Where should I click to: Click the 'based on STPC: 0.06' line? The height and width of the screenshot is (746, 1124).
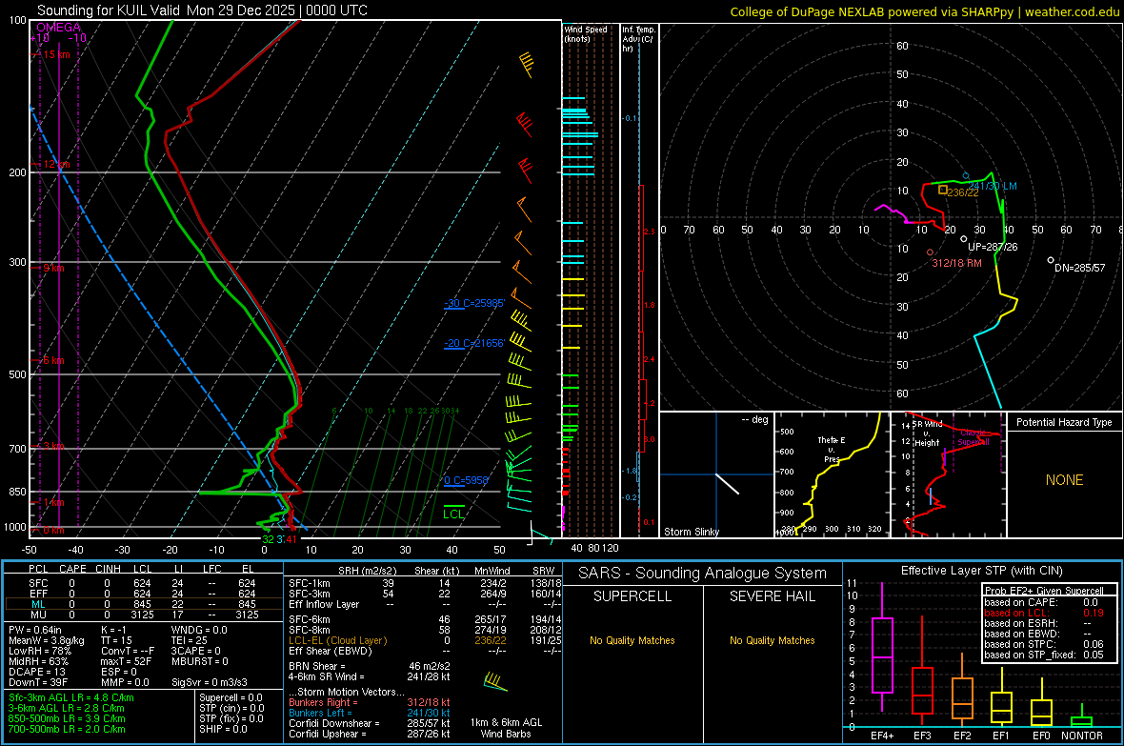(x=1044, y=644)
